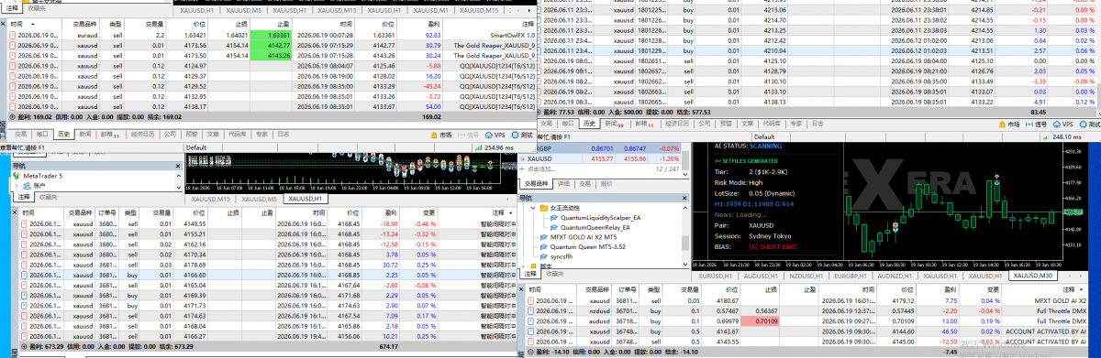
Task: Switch to XAUUSD,M15 tab above 673.29 table
Action: coord(211,199)
